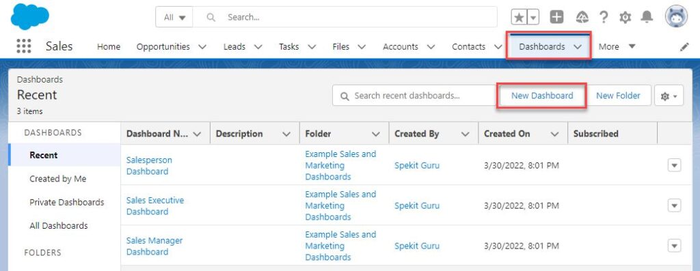
Task: Open the favorites list dropdown arrow
Action: 533,17
